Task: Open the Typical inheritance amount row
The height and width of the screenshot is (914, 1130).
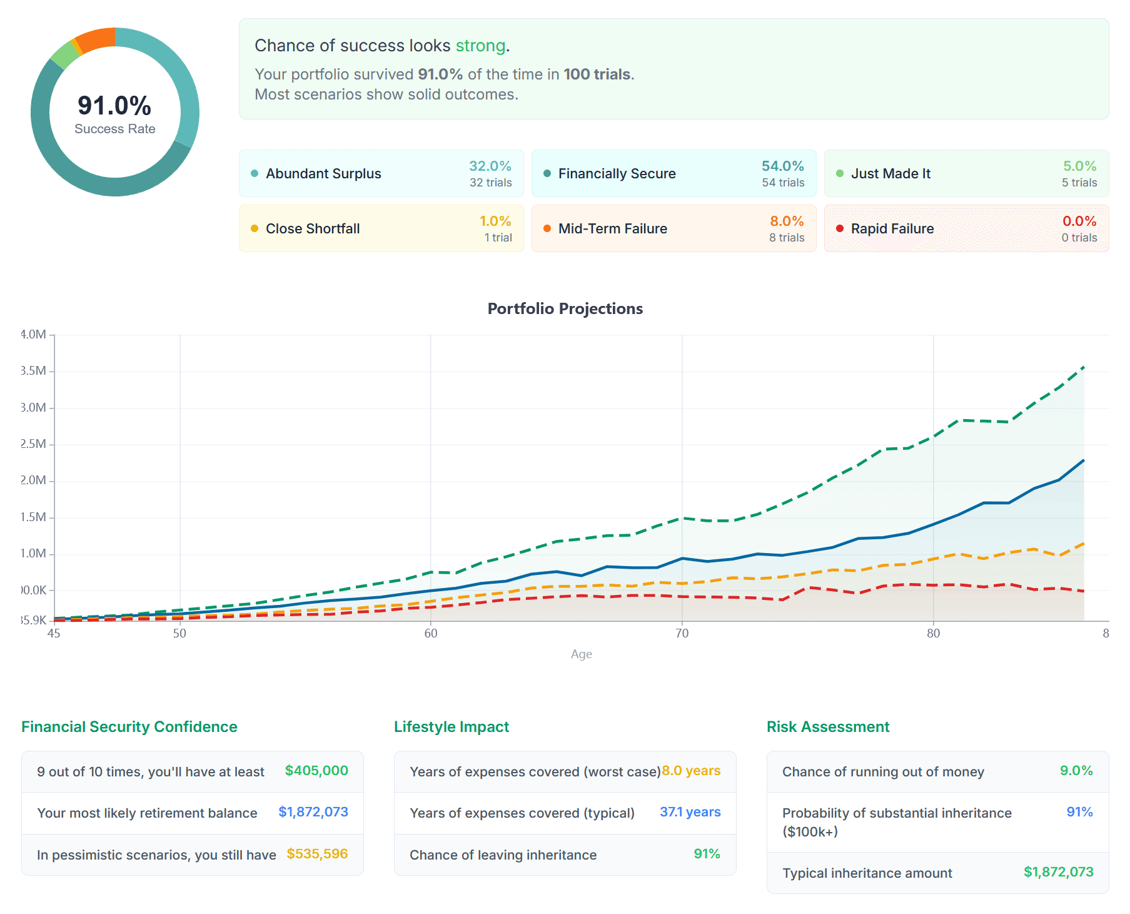Action: click(x=937, y=873)
